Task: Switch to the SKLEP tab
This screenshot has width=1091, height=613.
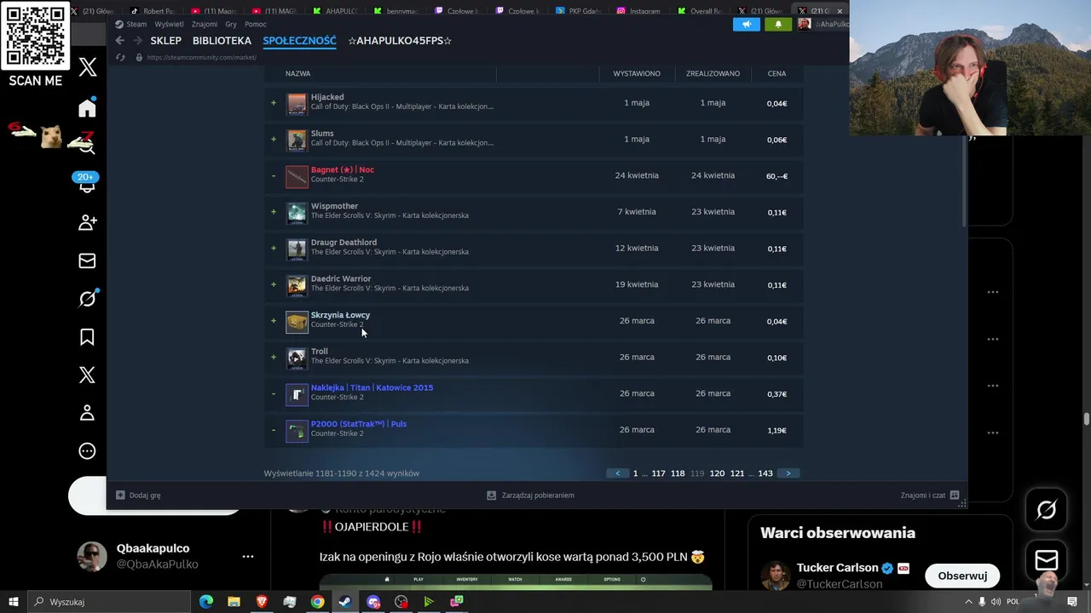Action: pos(165,41)
